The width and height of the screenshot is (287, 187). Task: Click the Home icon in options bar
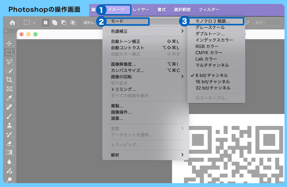(x=12, y=23)
